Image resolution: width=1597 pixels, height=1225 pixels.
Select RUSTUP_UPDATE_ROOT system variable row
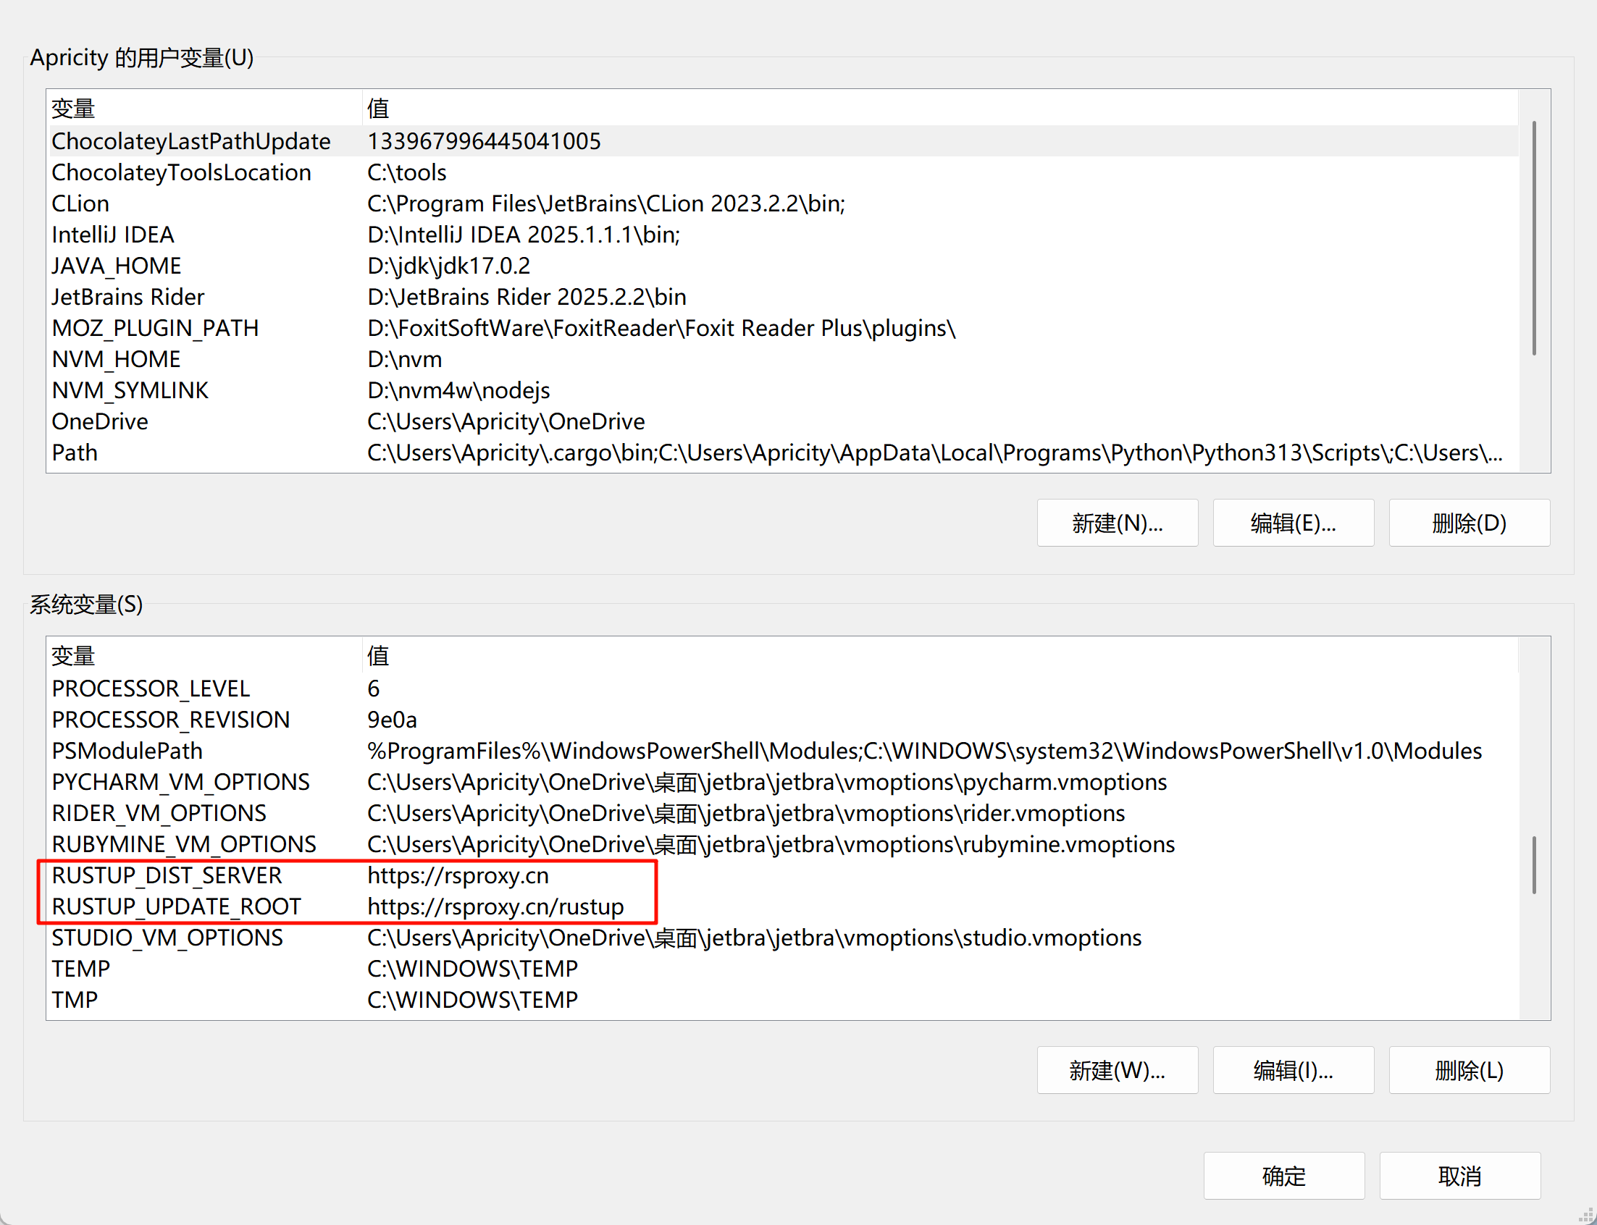(x=177, y=906)
